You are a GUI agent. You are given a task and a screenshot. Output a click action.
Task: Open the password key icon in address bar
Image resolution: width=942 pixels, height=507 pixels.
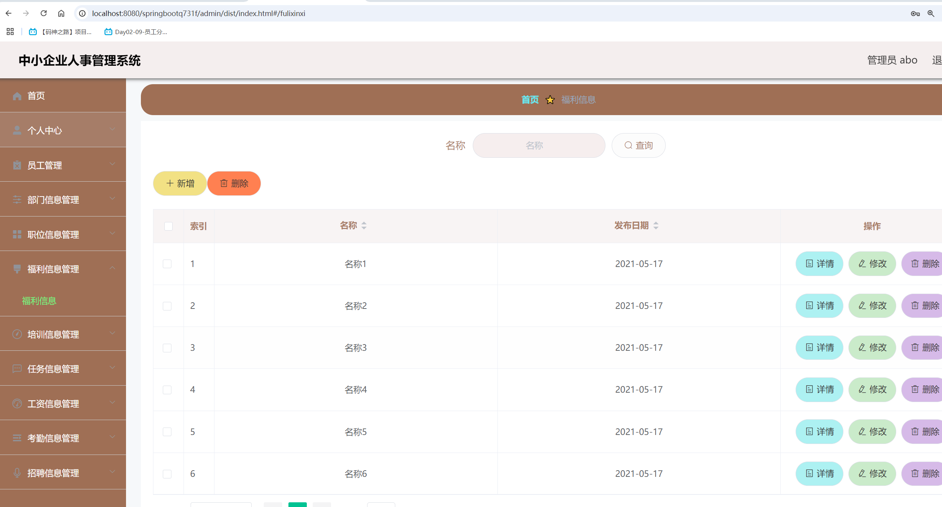click(x=915, y=13)
